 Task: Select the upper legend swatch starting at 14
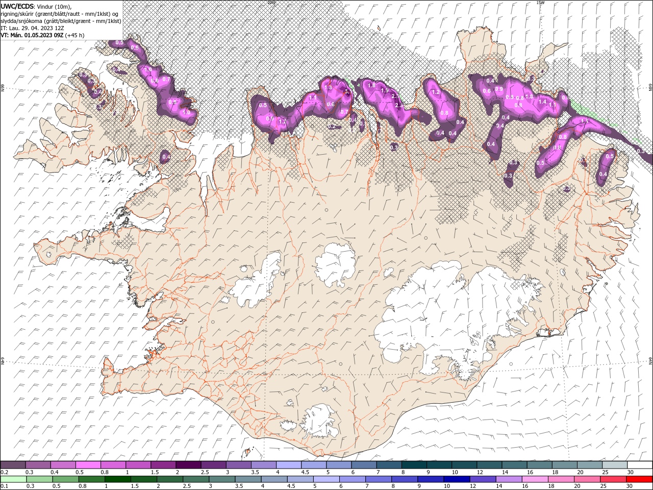514,465
